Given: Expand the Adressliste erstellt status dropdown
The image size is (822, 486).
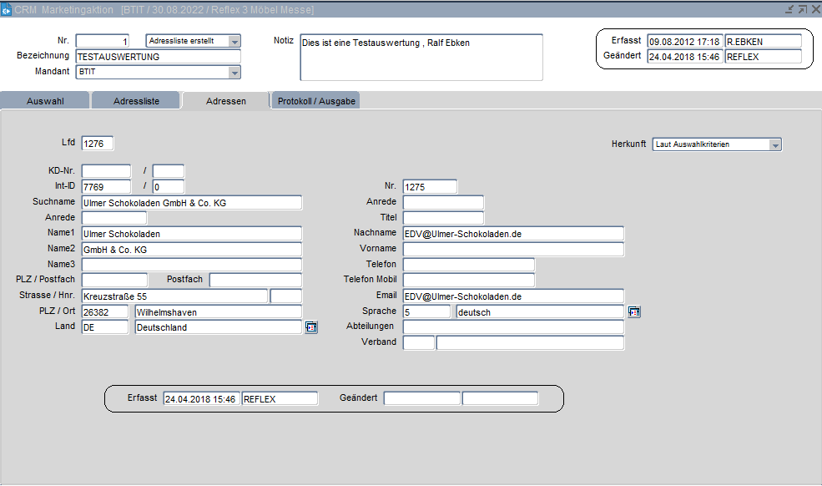Looking at the screenshot, I should (234, 41).
